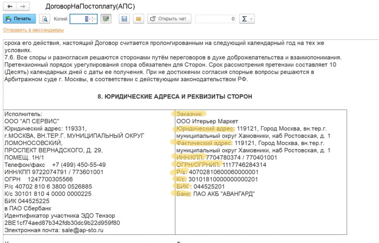Click Открыть чат button
Screen dimensions: 379x243
(x=169, y=19)
